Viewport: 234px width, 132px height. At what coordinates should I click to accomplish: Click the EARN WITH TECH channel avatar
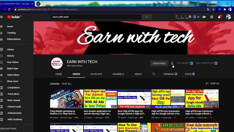coord(57,63)
